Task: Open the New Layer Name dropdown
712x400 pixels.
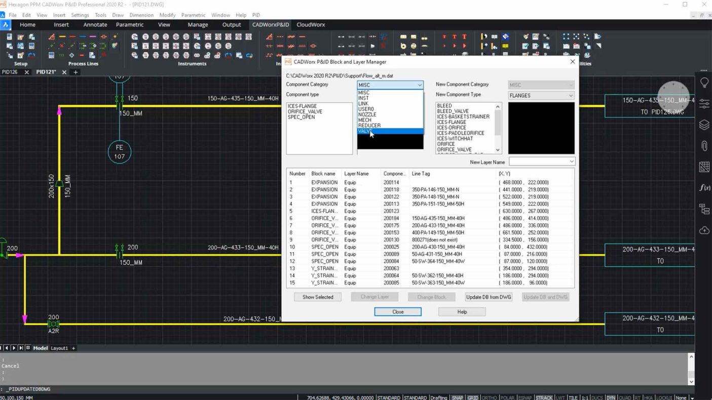Action: pyautogui.click(x=542, y=162)
